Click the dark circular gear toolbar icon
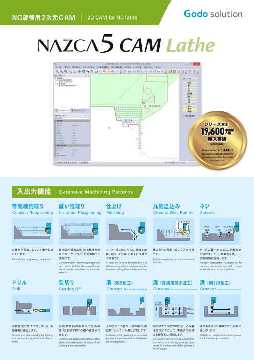Image resolution: width=254 pixels, height=360 pixels. click(x=174, y=71)
